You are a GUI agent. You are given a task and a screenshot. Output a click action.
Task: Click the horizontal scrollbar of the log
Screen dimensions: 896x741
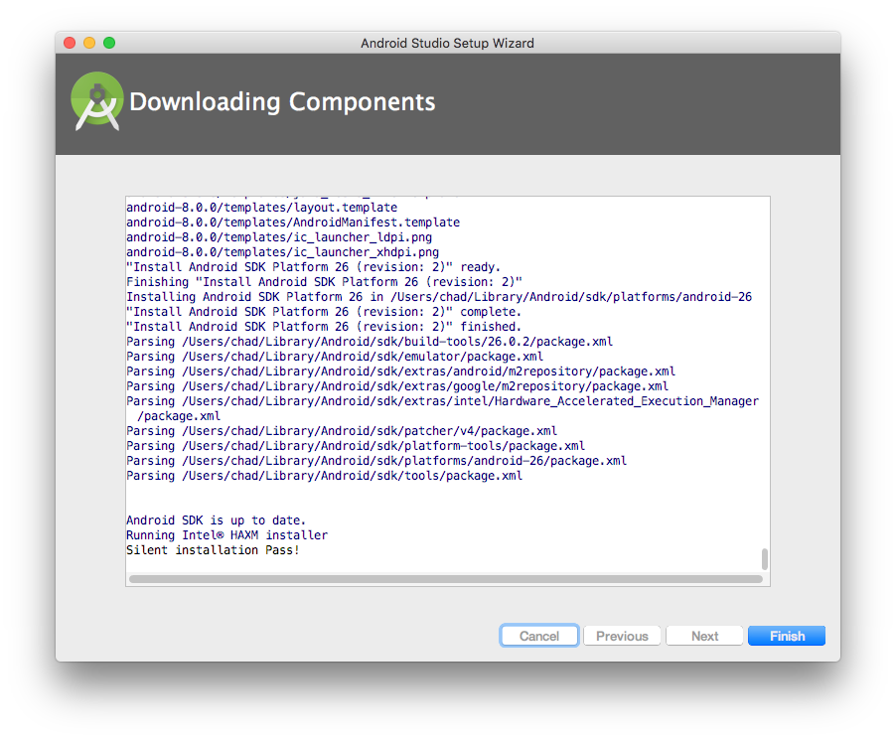click(446, 579)
